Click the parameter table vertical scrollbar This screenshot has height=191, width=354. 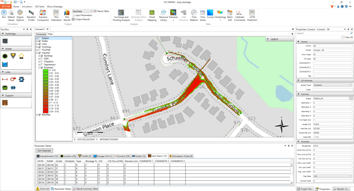[x=292, y=174]
